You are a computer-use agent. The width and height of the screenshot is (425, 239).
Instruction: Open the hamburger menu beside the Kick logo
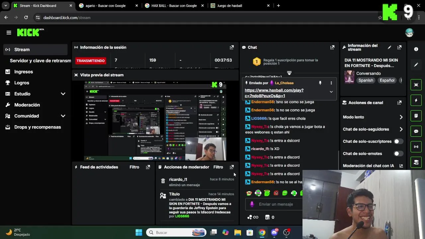9,33
